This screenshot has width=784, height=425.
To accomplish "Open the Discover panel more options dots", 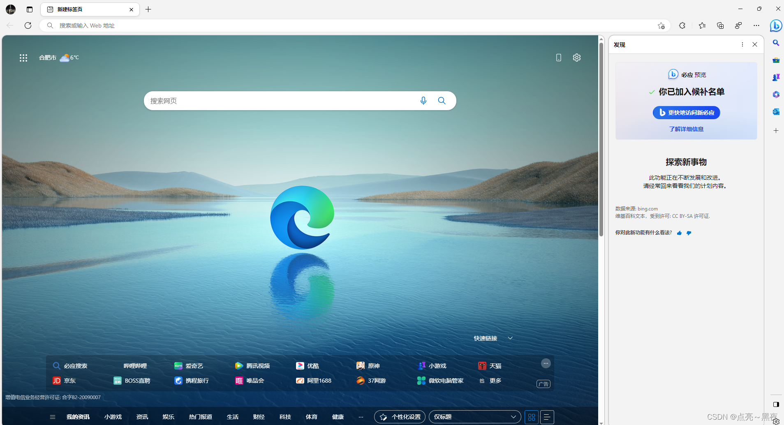I will (742, 44).
